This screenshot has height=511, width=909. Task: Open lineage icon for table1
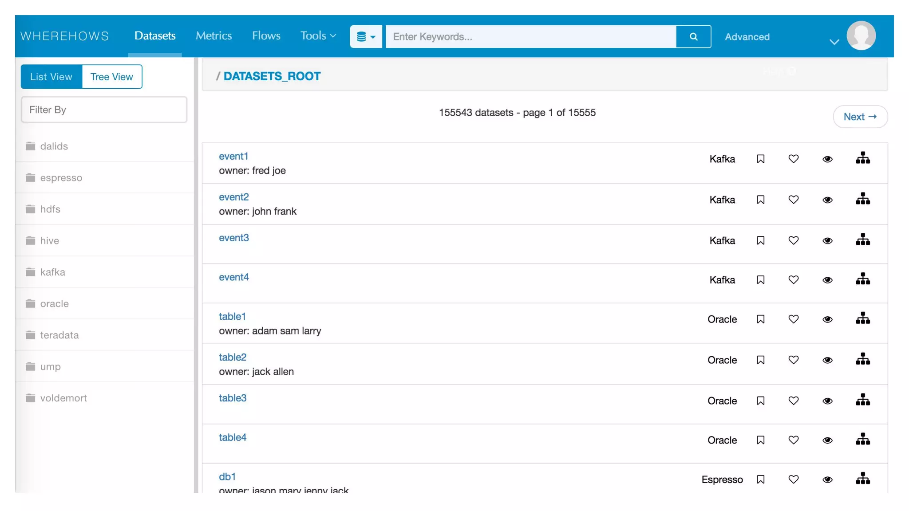tap(862, 318)
